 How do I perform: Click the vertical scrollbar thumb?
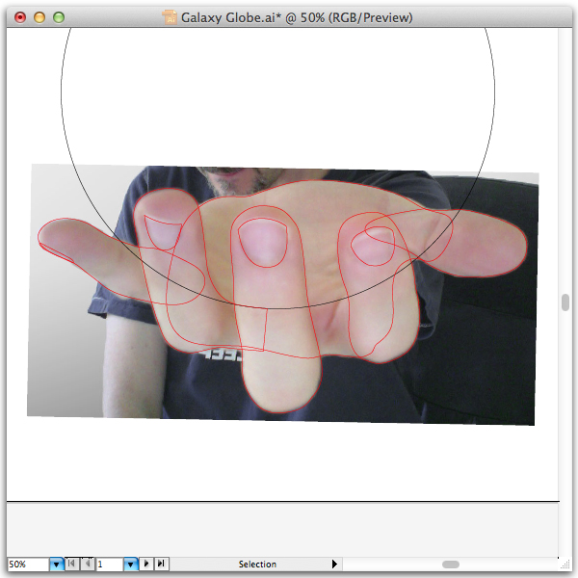click(x=565, y=302)
